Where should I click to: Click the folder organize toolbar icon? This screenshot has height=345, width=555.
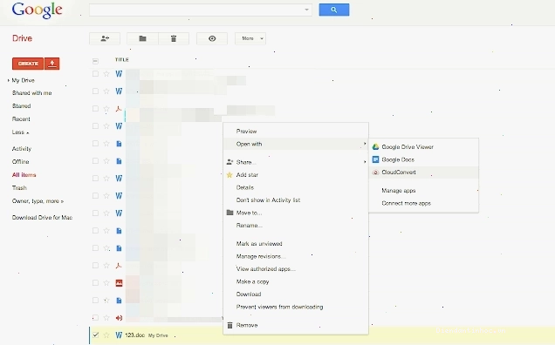click(x=142, y=38)
